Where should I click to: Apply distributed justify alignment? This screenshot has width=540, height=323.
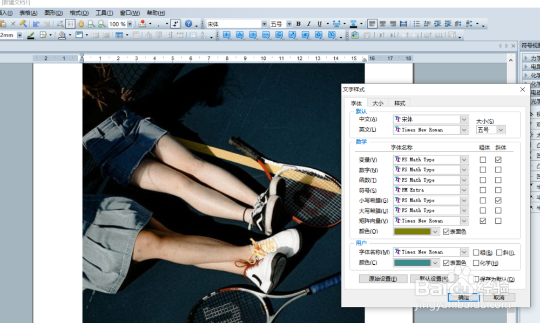(x=403, y=24)
